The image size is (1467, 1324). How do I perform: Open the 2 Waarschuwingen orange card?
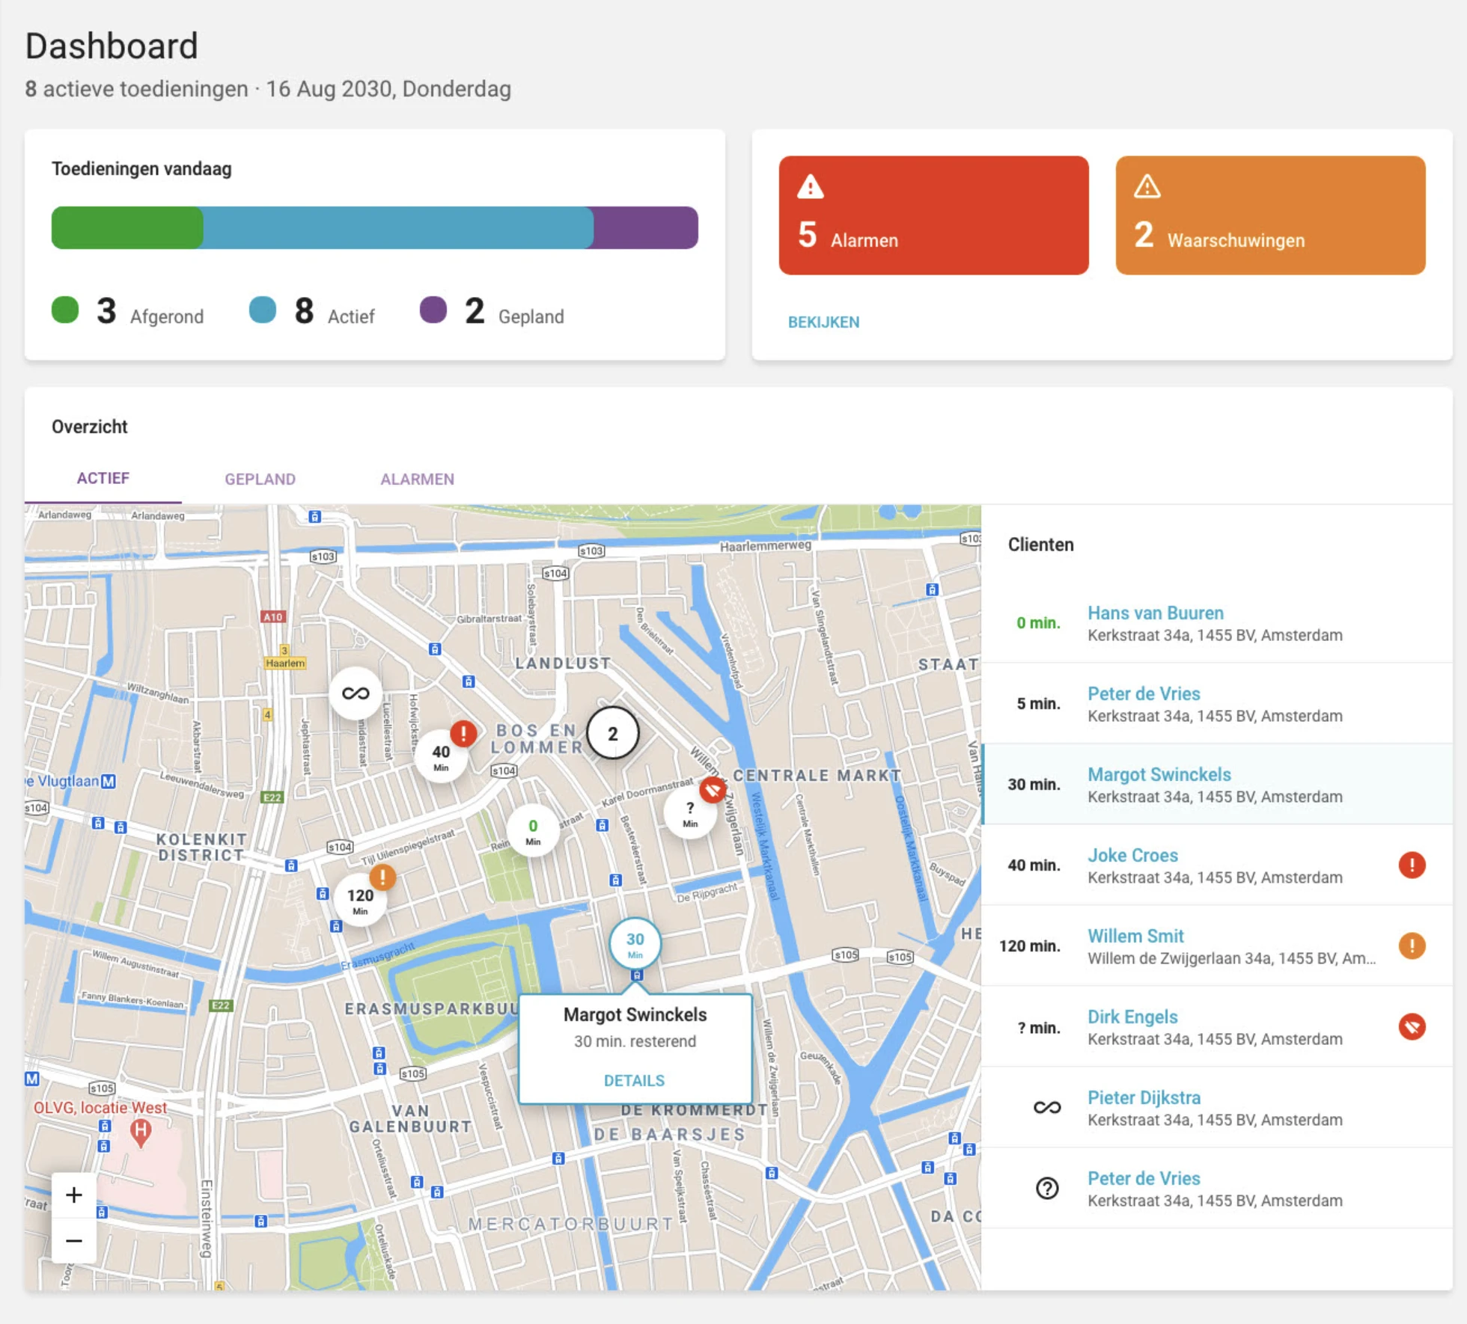[1270, 215]
